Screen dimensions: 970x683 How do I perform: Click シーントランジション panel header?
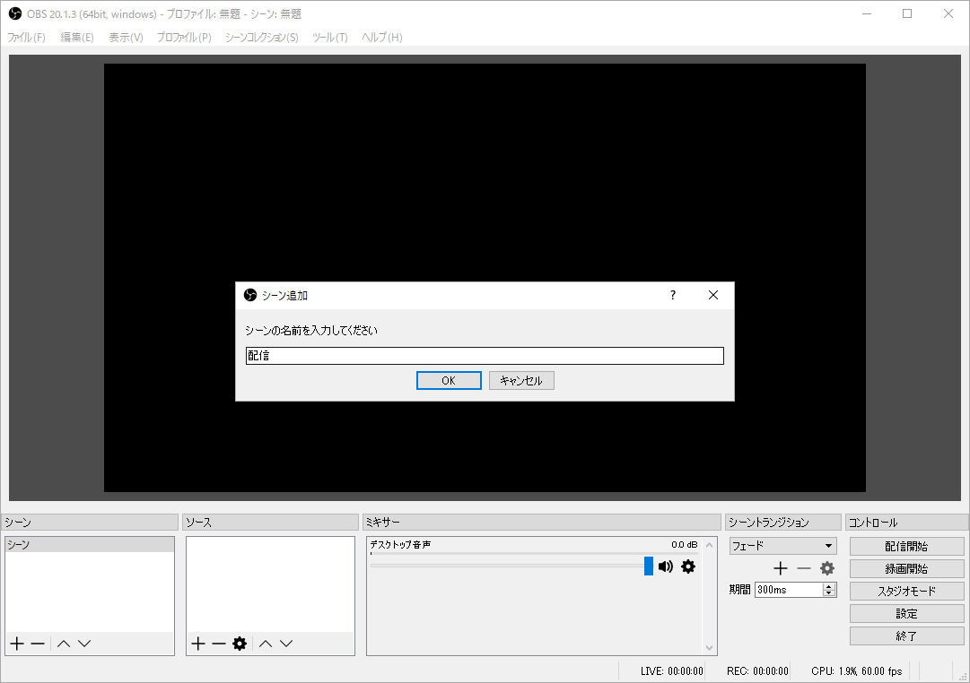(x=783, y=523)
